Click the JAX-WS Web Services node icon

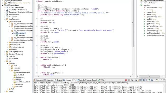(7, 7)
